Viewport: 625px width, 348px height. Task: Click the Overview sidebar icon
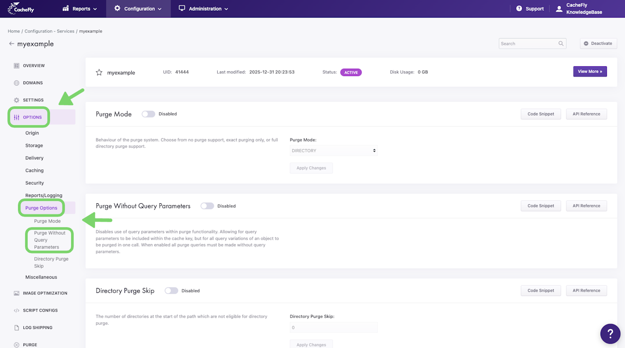tap(17, 66)
